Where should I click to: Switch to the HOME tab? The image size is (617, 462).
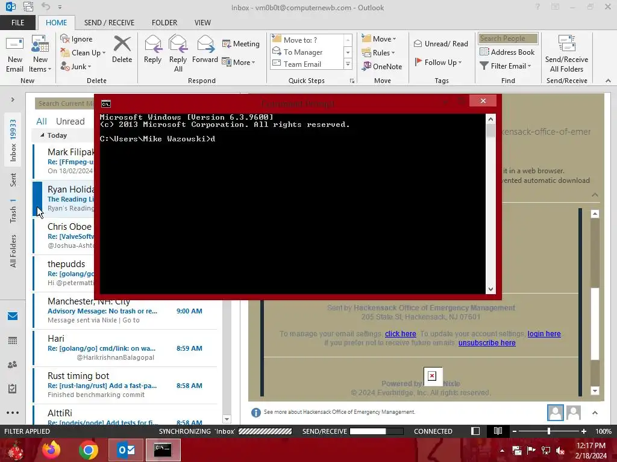coord(56,22)
